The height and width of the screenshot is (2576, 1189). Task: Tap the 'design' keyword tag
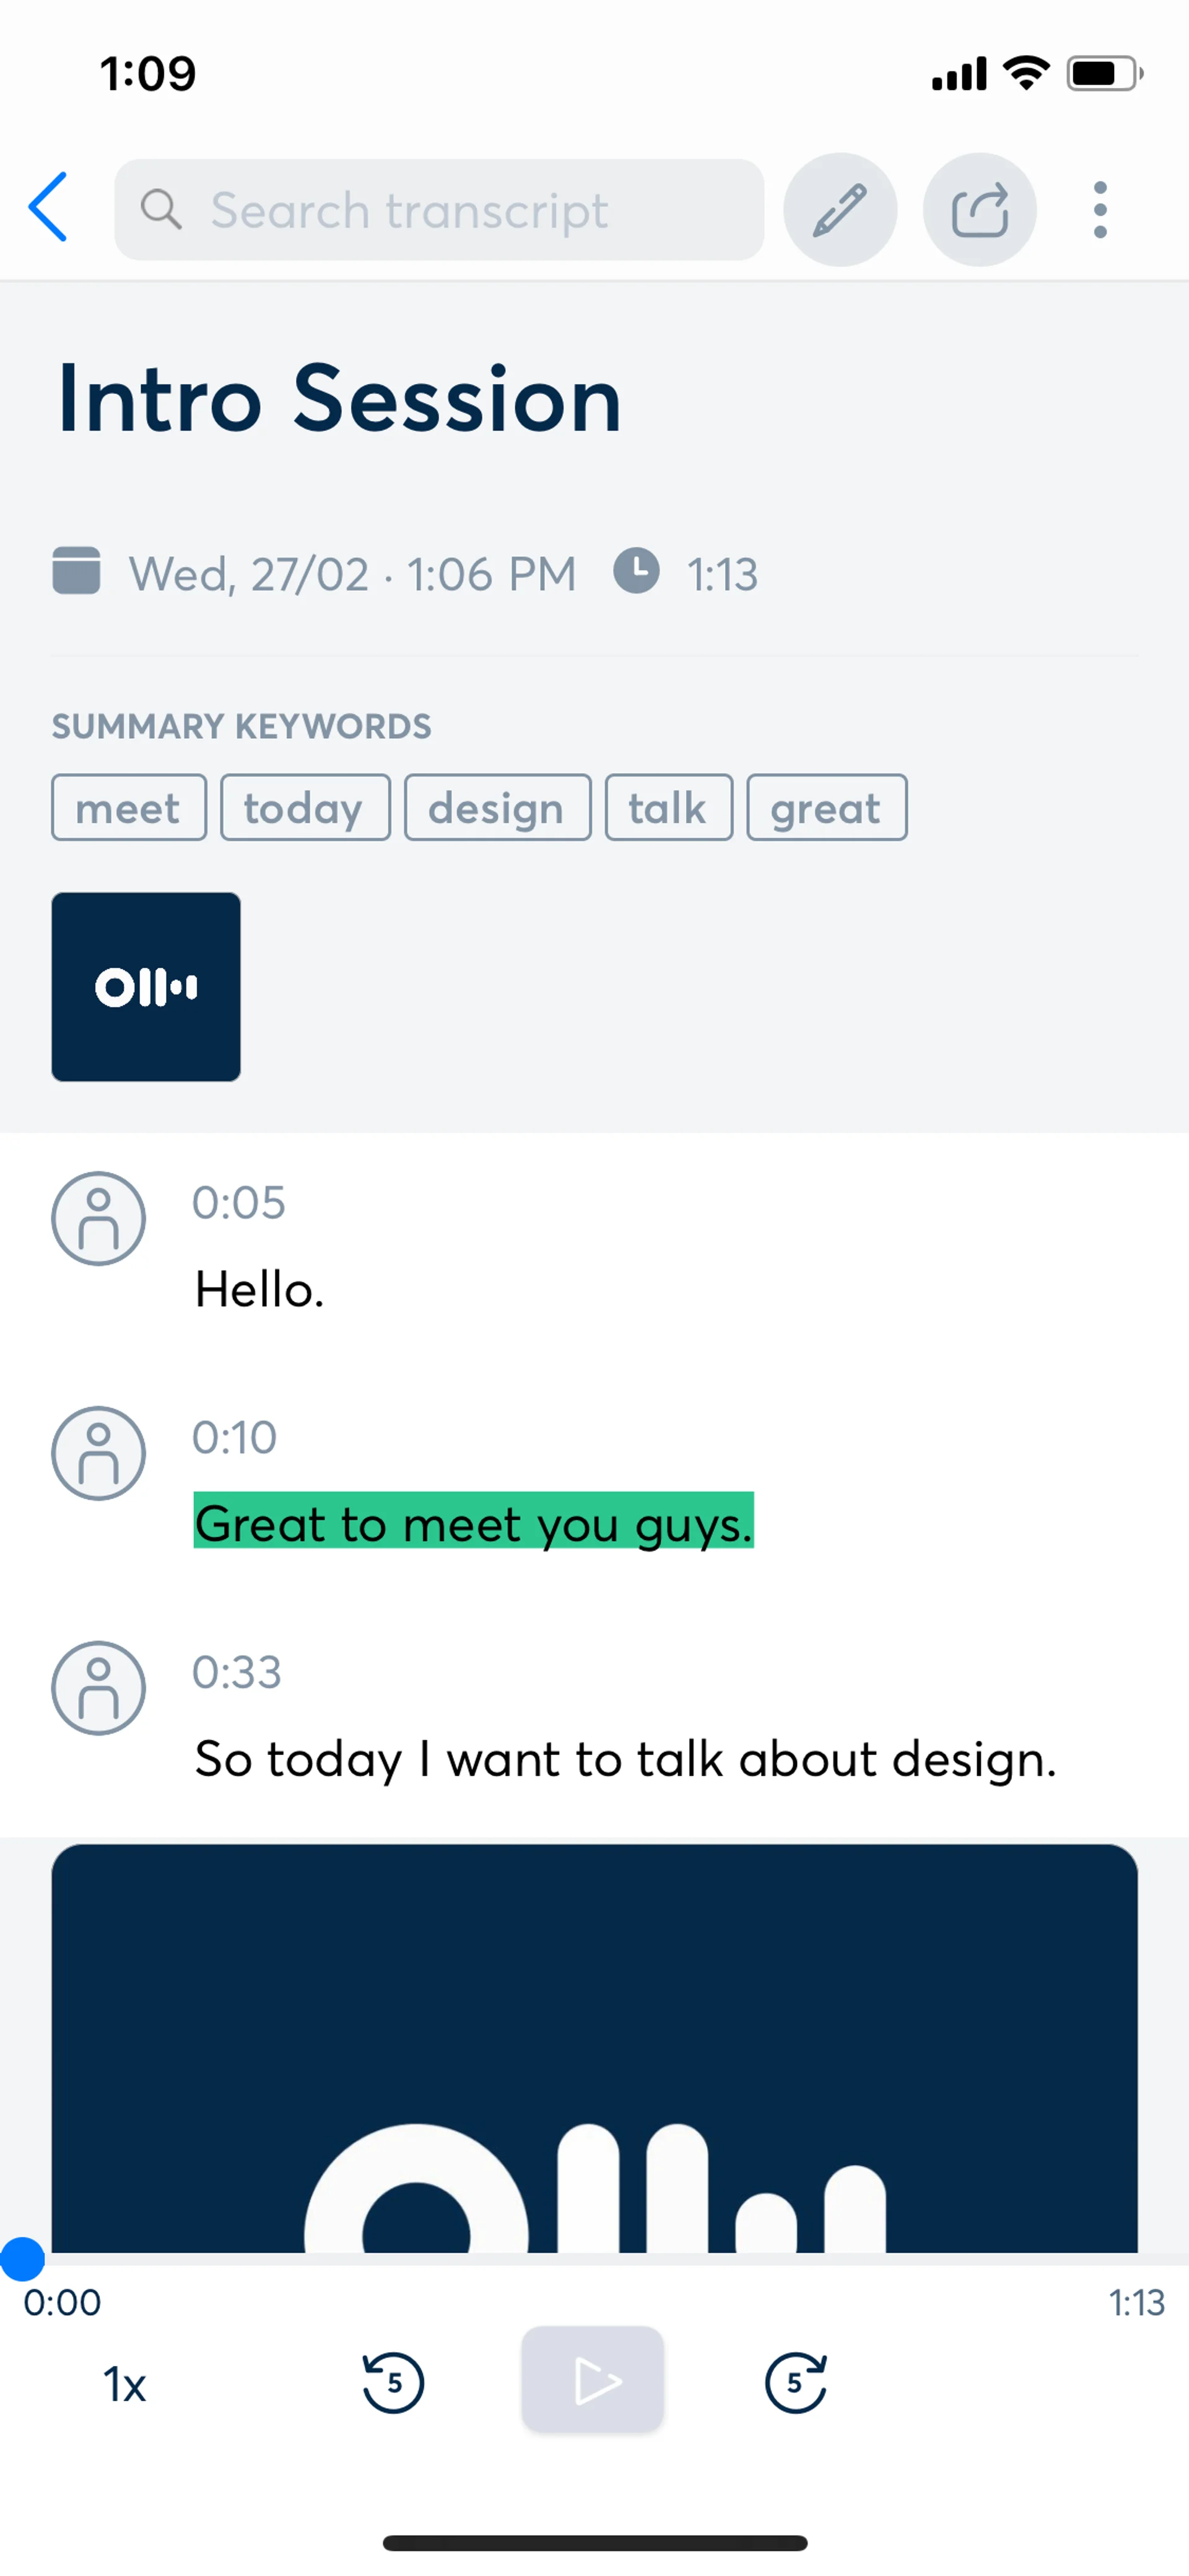point(497,808)
